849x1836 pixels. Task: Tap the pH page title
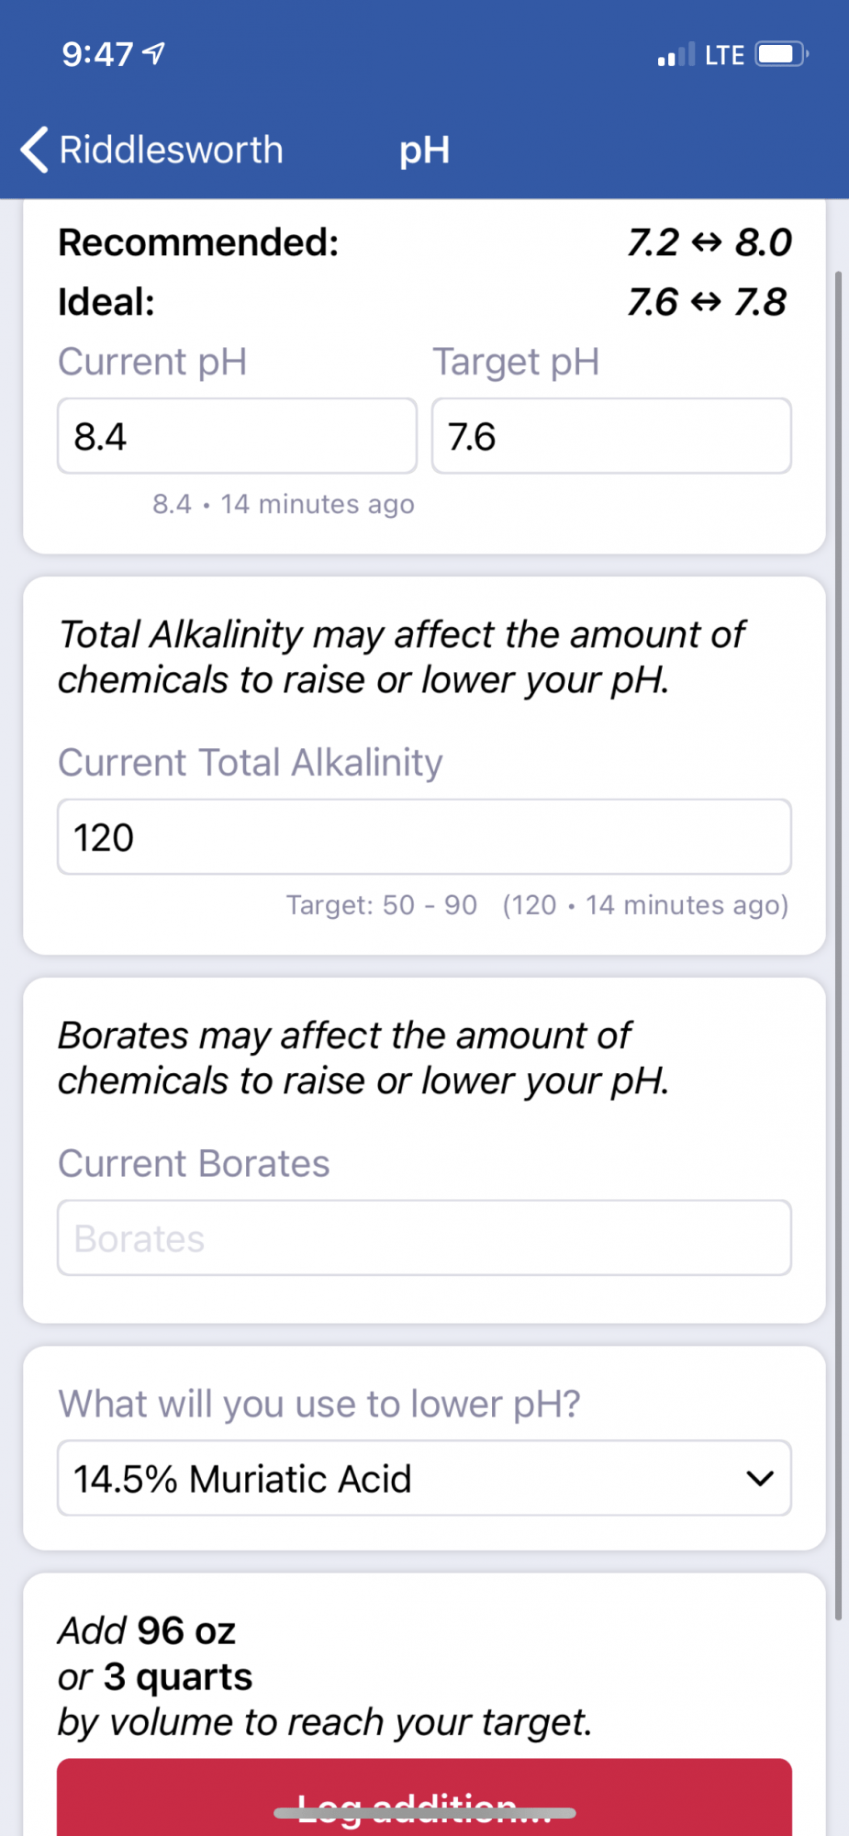424,151
